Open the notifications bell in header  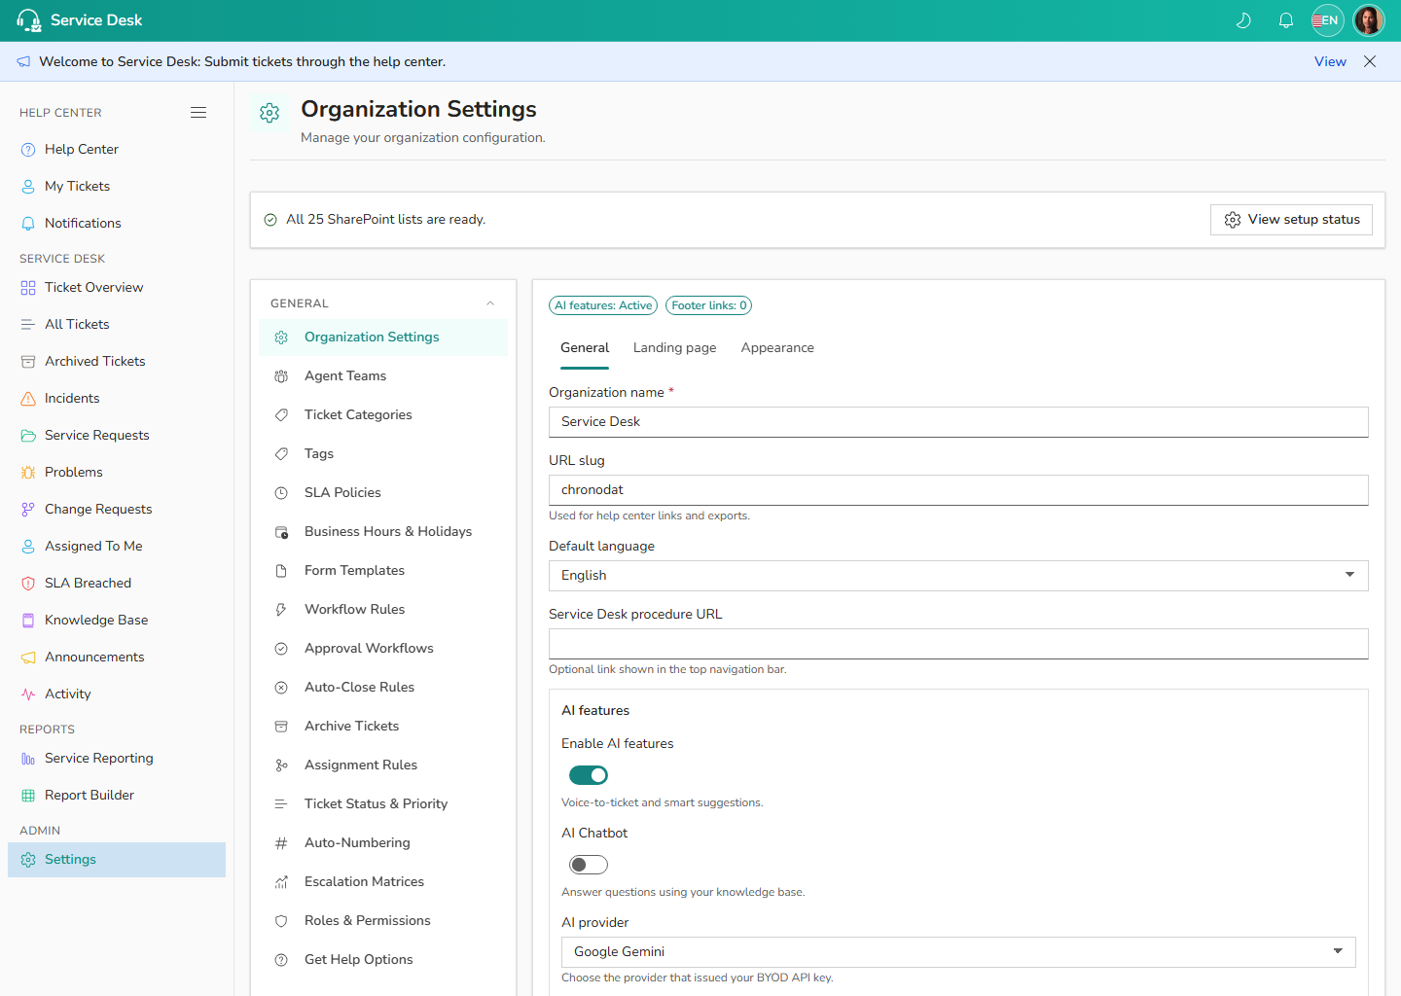coord(1286,20)
